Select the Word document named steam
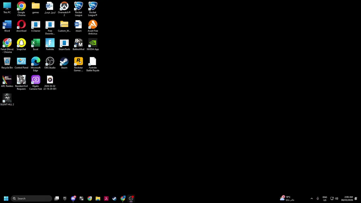 tap(78, 26)
